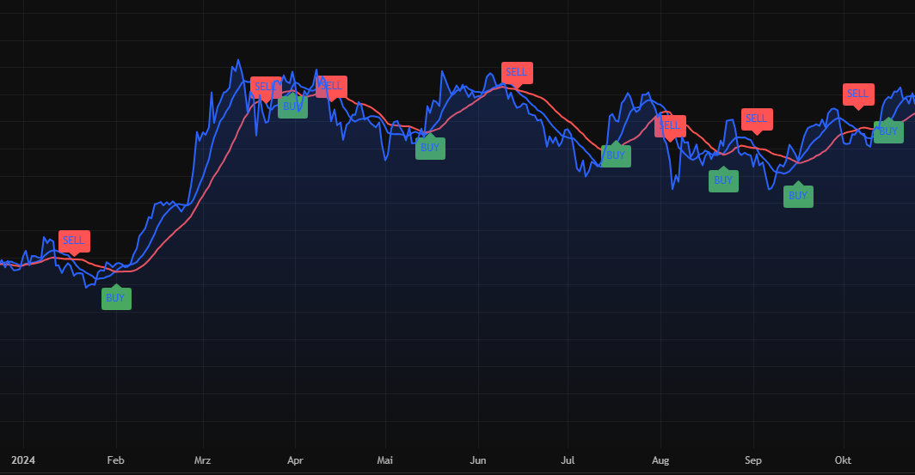Select the BUY marker in mid-July
Viewport: 915px width, 475px height.
[x=616, y=156]
